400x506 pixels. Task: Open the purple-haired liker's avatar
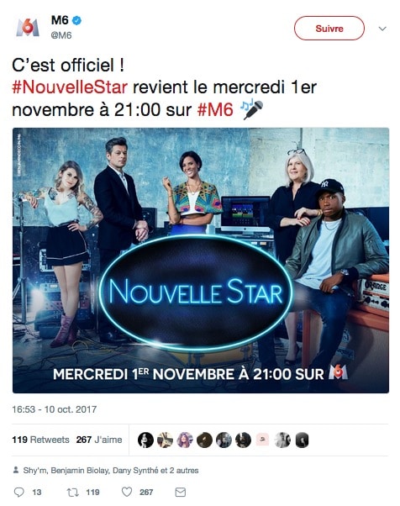(185, 440)
